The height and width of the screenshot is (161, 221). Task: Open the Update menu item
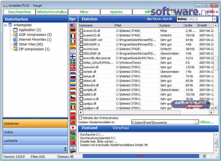tap(116, 12)
